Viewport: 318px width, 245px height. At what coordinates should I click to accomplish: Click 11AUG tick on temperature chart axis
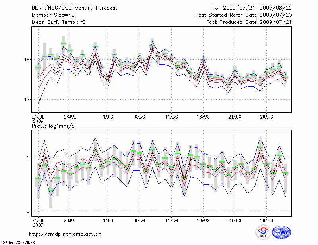171,117
